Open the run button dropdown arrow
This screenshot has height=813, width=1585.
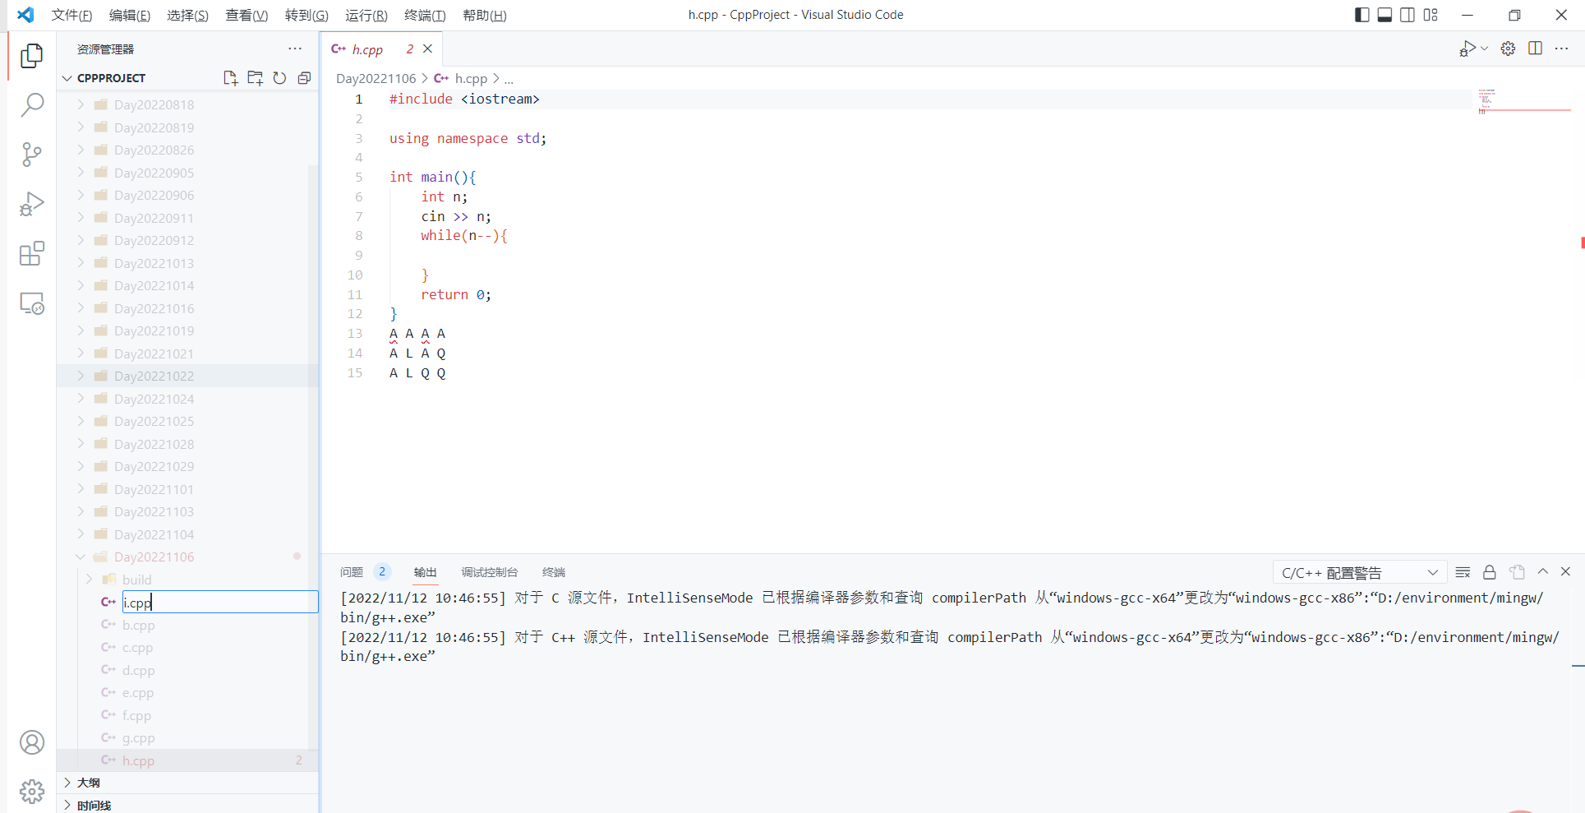(1484, 49)
